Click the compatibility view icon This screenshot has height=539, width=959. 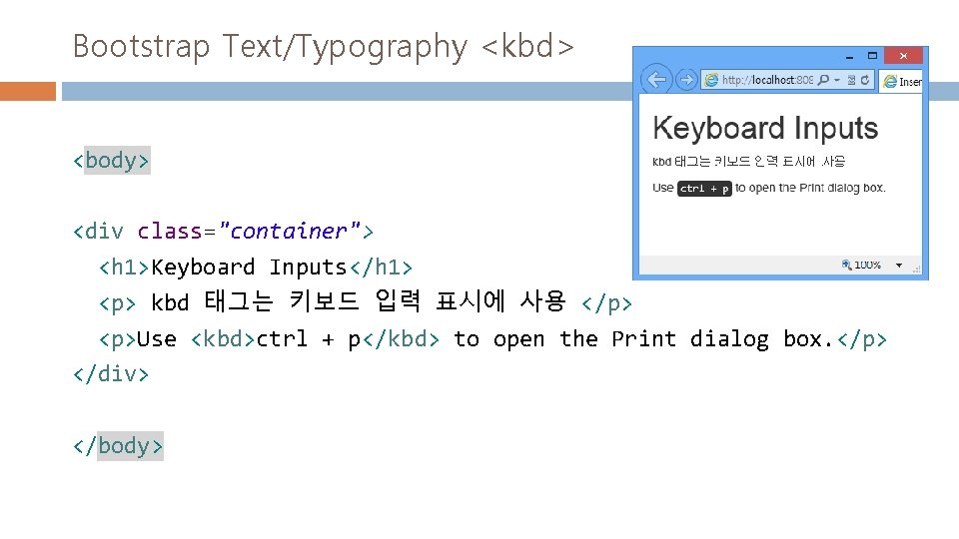point(851,80)
